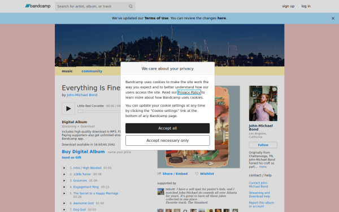Image resolution: width=339 pixels, height=212 pixels.
Task: Open the Awesome God track link
Action: click(x=83, y=203)
